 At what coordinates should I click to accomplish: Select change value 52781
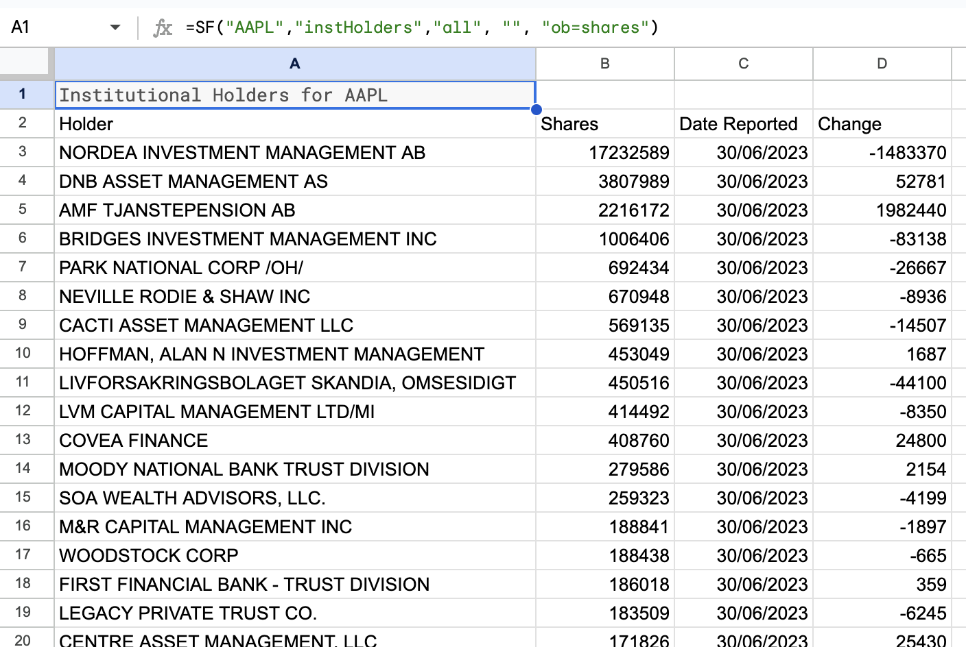click(882, 182)
